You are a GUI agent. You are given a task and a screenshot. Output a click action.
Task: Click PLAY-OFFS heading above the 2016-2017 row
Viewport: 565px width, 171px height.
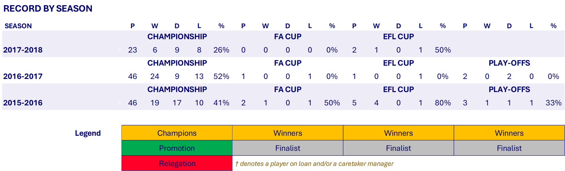point(509,63)
